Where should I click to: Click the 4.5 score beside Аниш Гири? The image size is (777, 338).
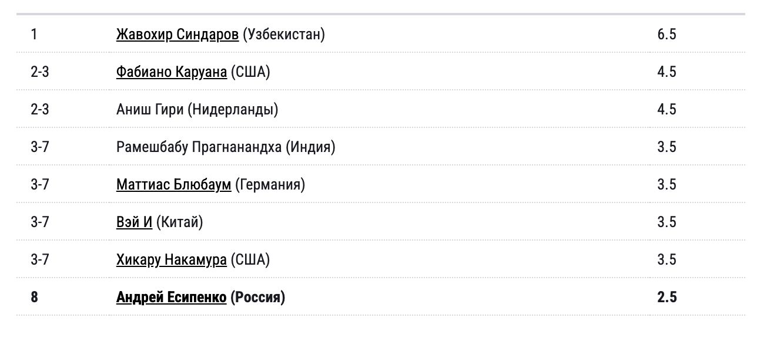click(x=667, y=110)
